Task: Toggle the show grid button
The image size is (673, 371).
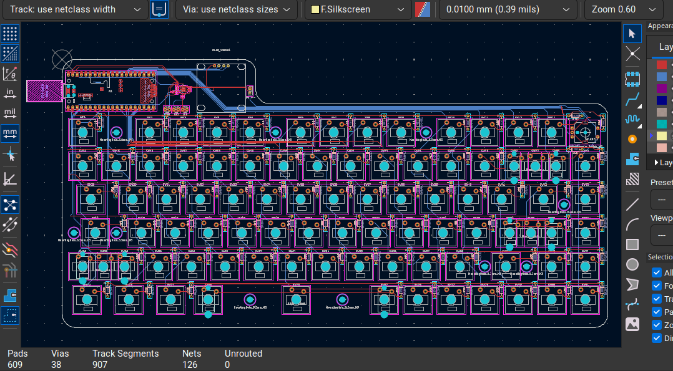Action: (10, 34)
